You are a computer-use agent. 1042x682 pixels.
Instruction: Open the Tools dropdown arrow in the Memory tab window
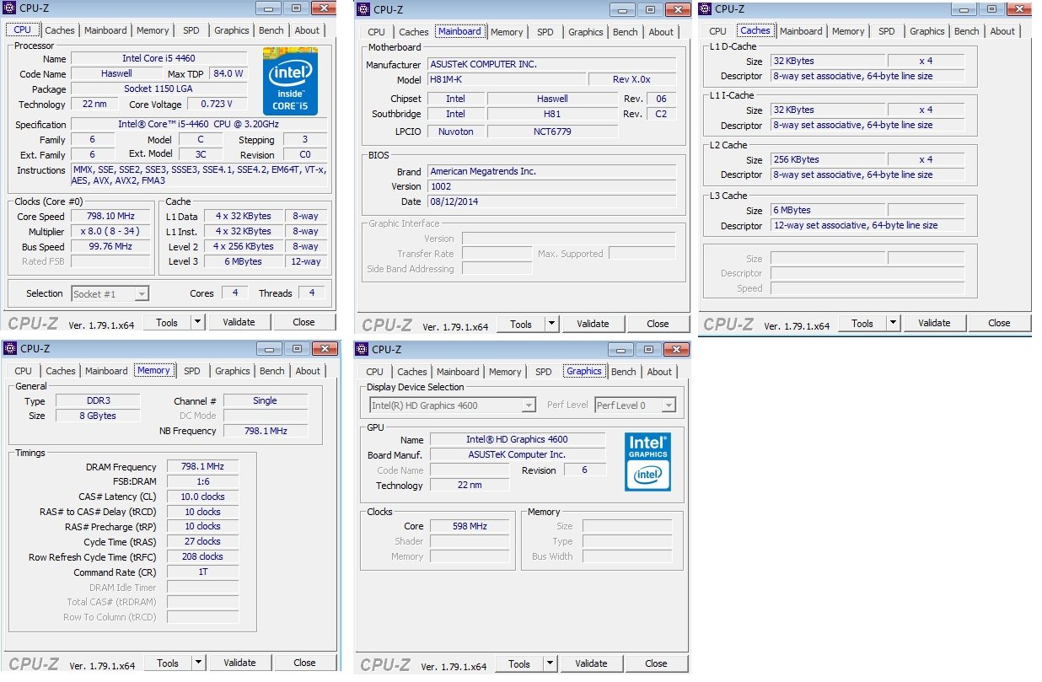[198, 663]
